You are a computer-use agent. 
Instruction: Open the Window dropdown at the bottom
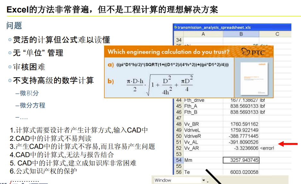(x=203, y=180)
